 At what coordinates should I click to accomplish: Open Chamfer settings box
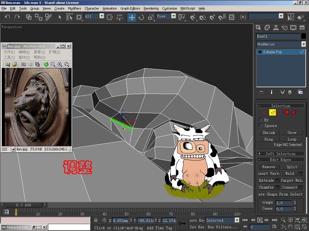click(278, 187)
